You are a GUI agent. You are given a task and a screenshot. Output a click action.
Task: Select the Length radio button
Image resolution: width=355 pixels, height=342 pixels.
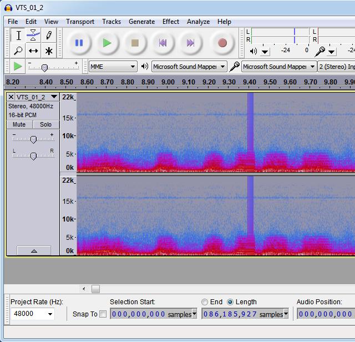coord(230,302)
